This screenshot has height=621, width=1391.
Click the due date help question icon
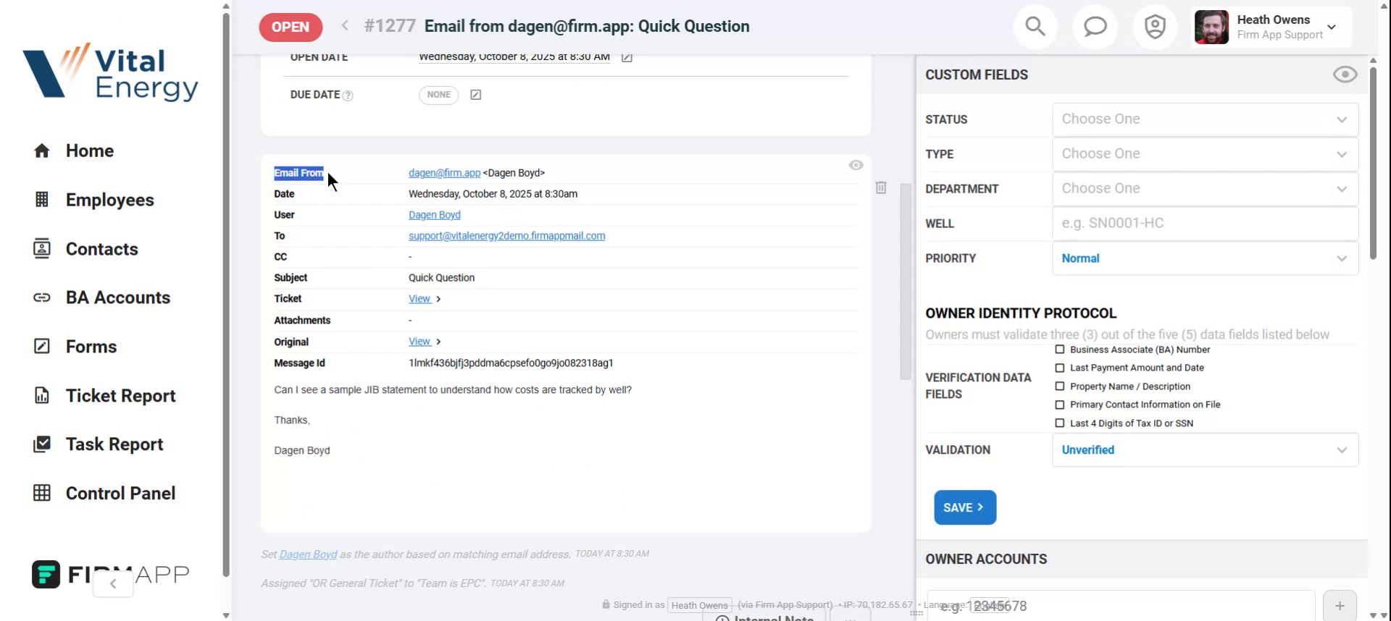point(348,96)
